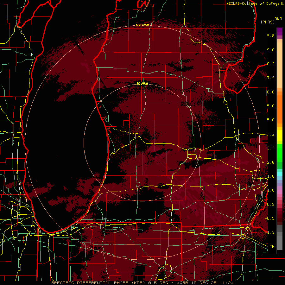This screenshot has height=285, width=285.
Task: Click the 9.0 value on the color scale
Action: [x=271, y=50]
